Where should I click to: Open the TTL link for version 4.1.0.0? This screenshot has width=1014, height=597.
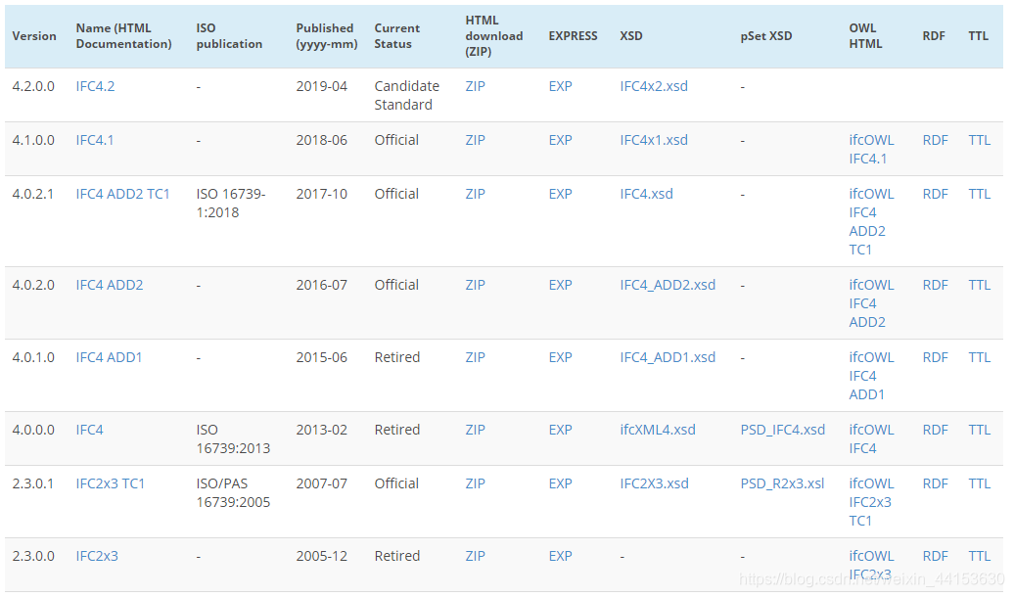coord(979,140)
